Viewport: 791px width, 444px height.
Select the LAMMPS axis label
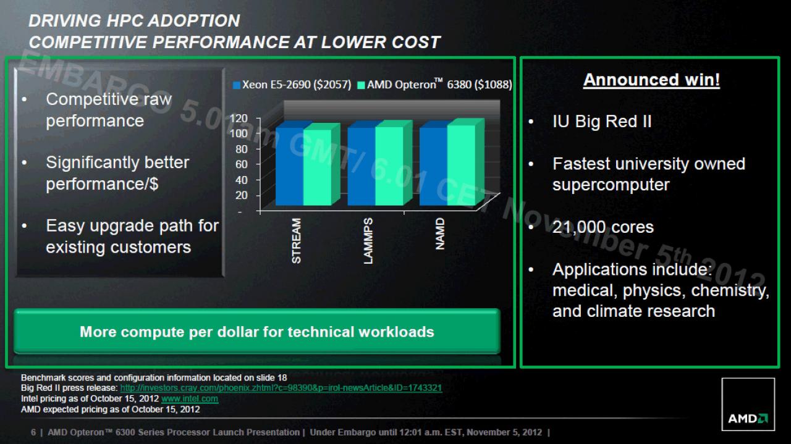coord(368,240)
